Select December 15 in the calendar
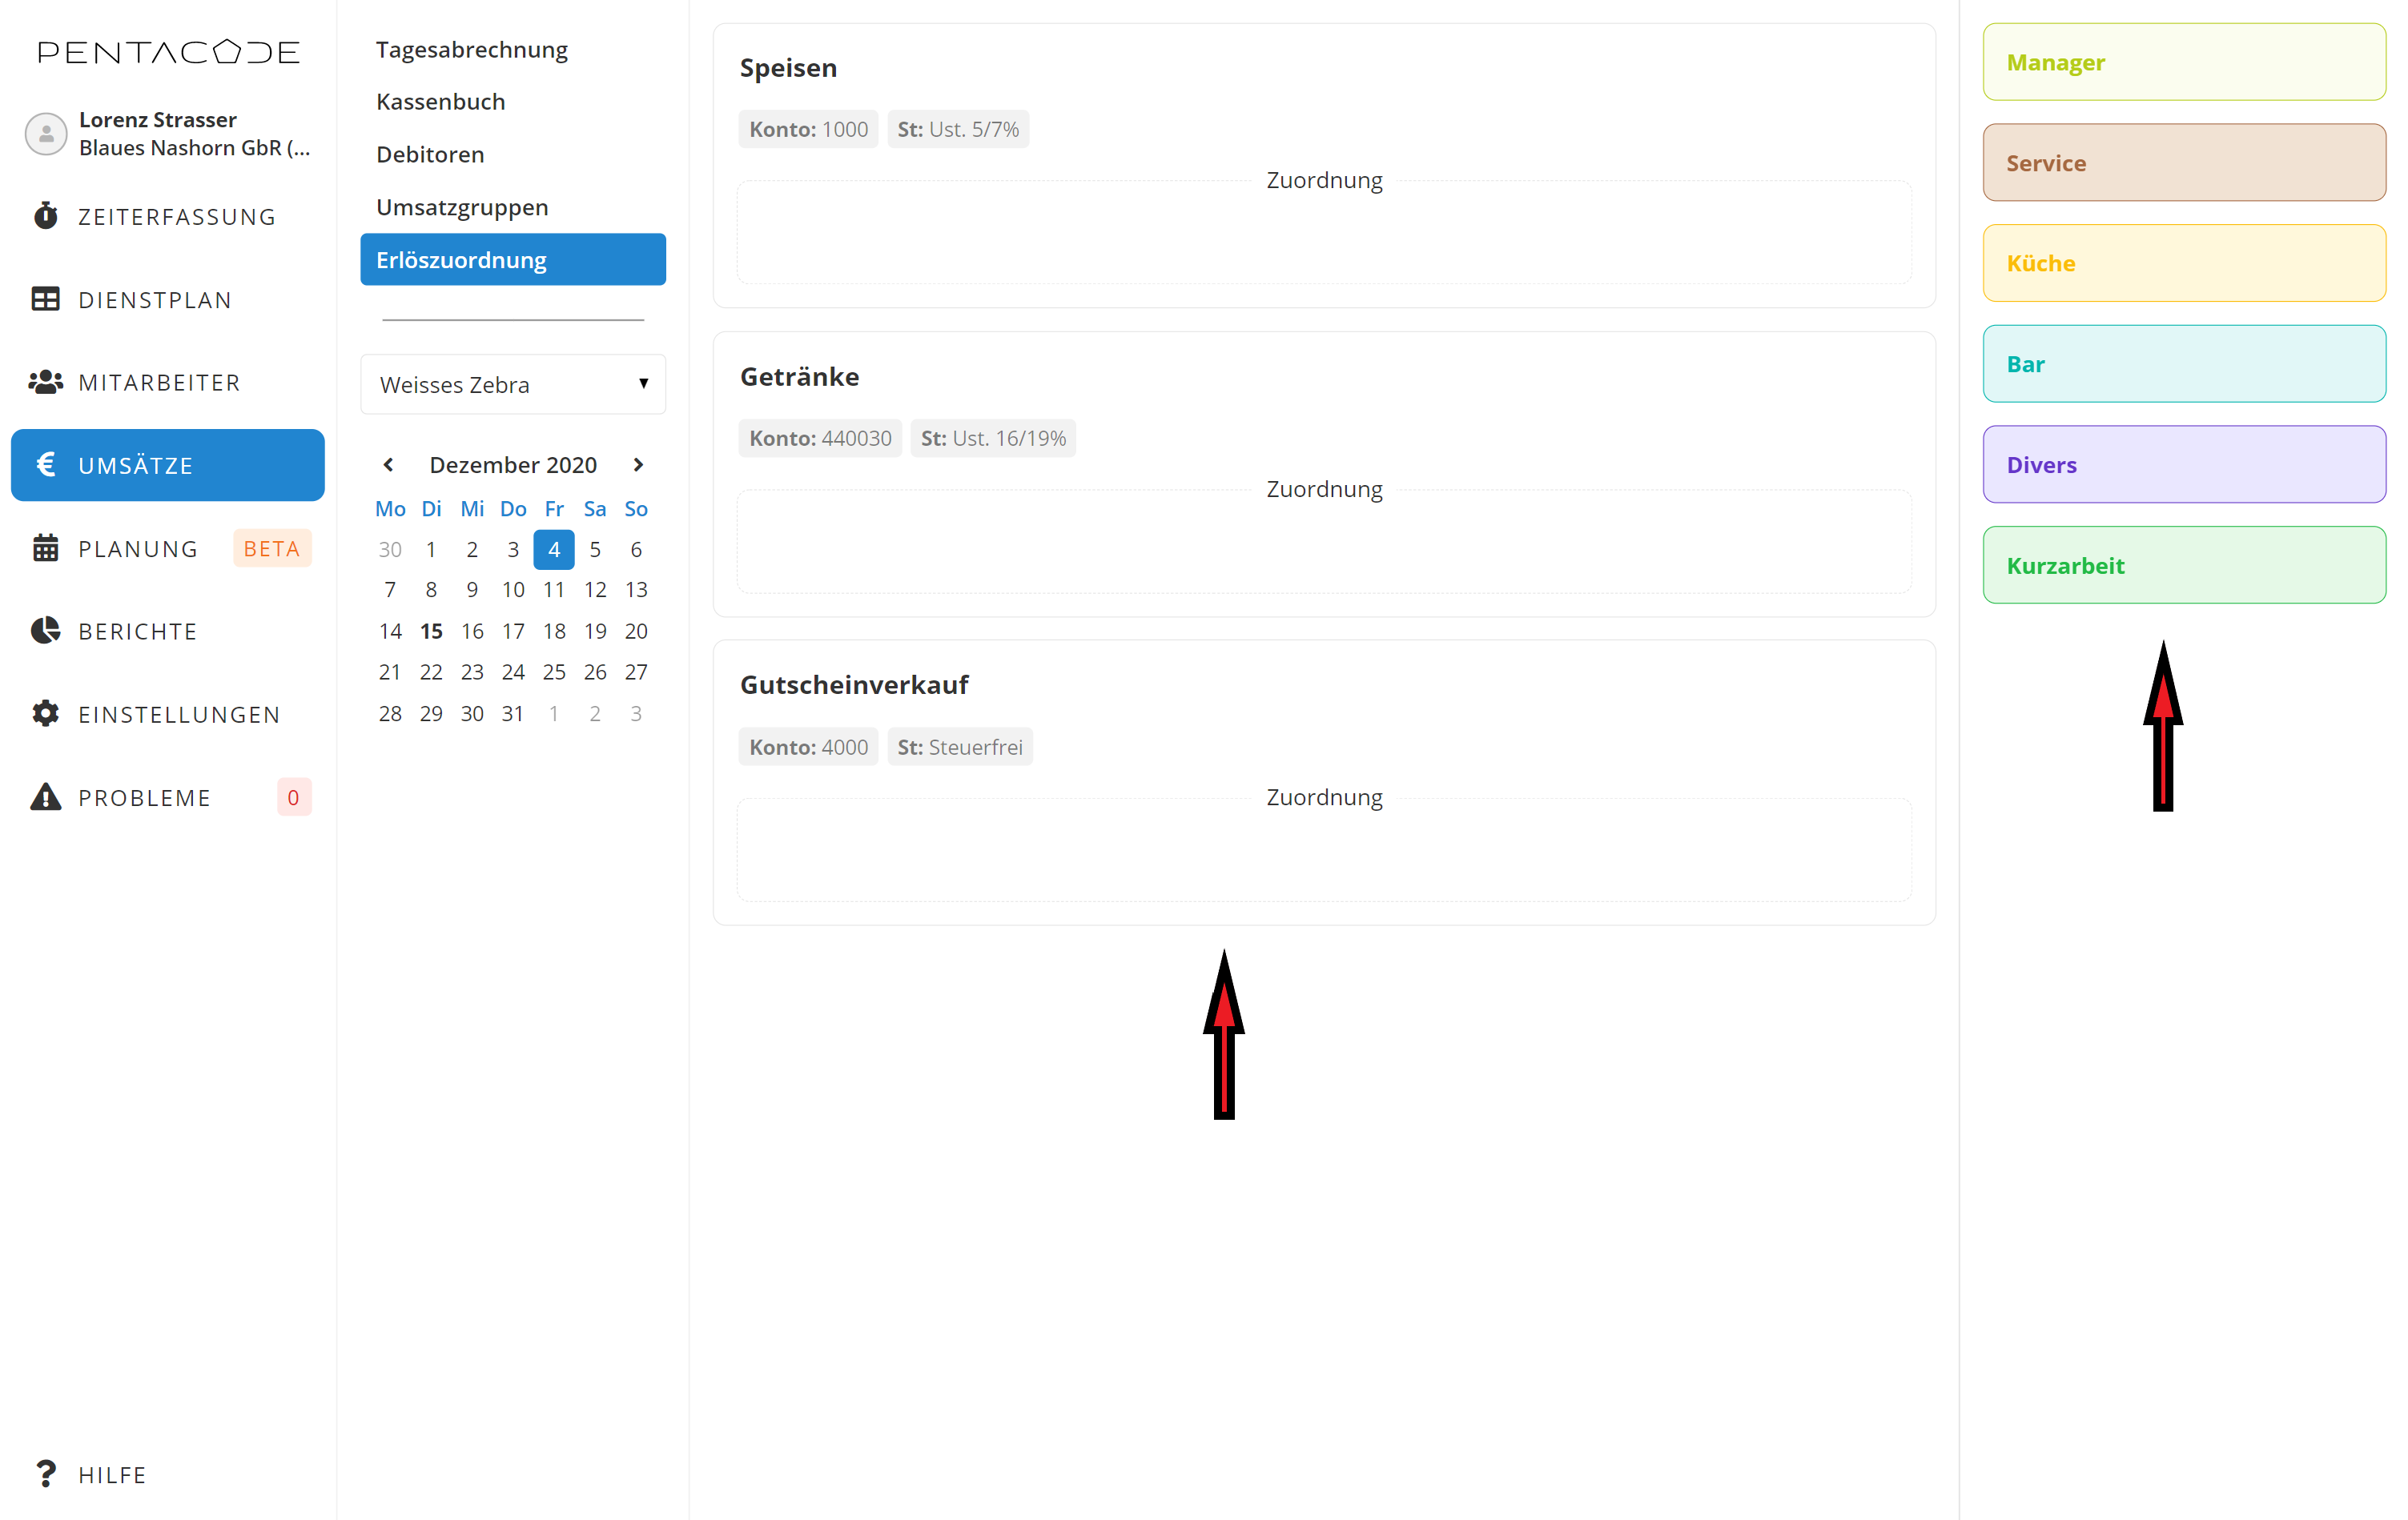 pos(431,631)
